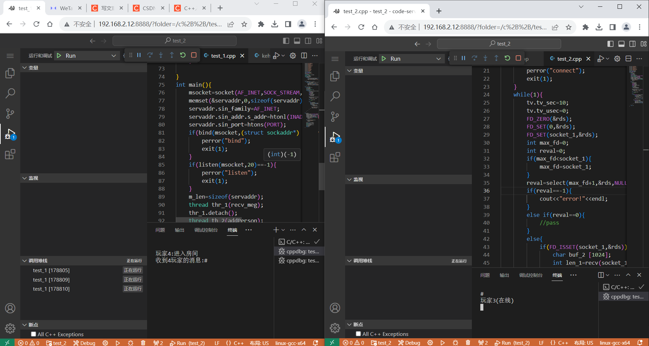Open Extensions view in right activity bar

(335, 157)
